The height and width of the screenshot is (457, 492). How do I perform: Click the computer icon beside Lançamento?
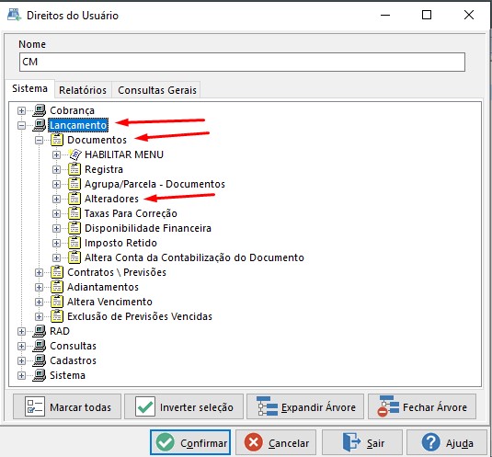[40, 125]
